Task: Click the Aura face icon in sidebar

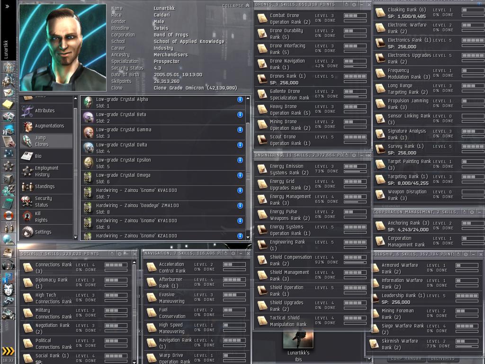Action: pos(8,289)
